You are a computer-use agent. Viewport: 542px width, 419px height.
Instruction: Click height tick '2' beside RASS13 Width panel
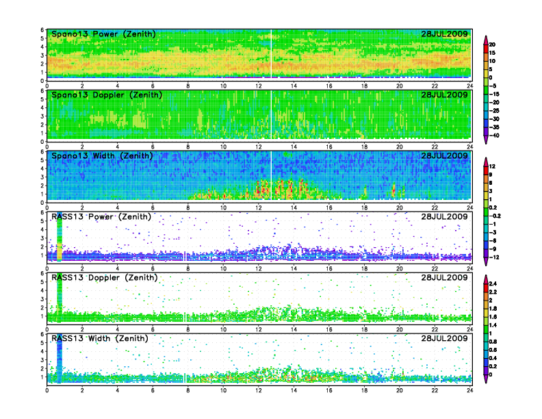pos(42,368)
